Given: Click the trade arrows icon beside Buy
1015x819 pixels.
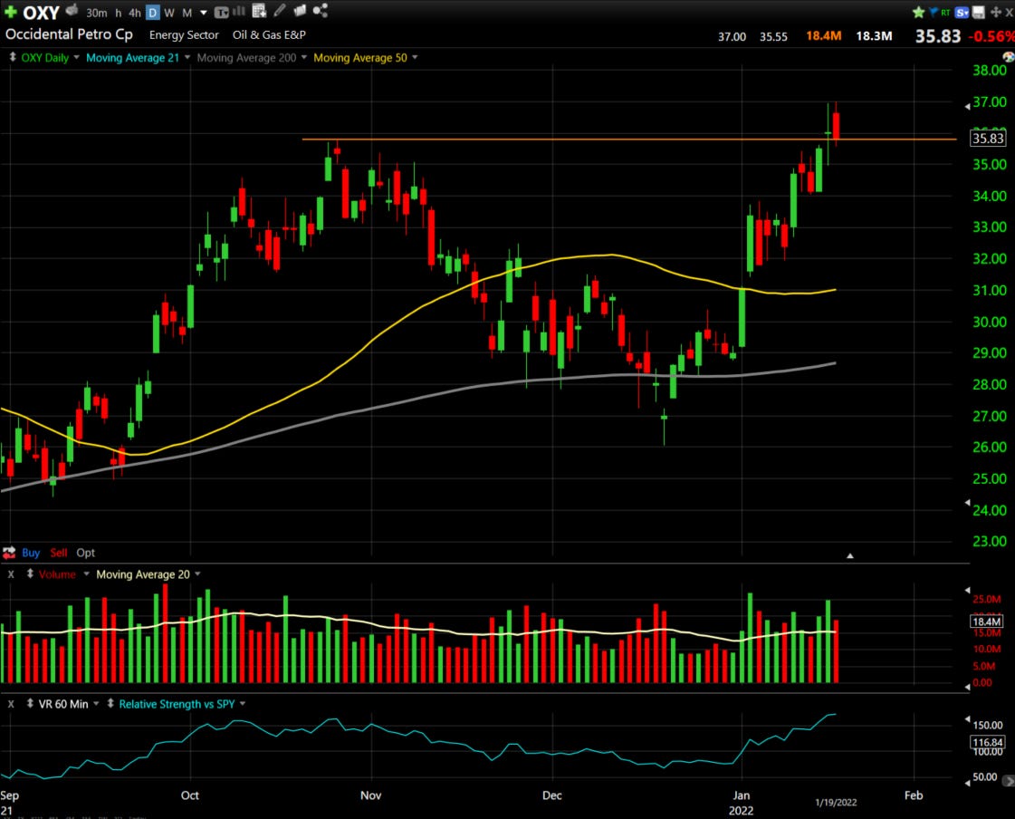Looking at the screenshot, I should click(9, 553).
